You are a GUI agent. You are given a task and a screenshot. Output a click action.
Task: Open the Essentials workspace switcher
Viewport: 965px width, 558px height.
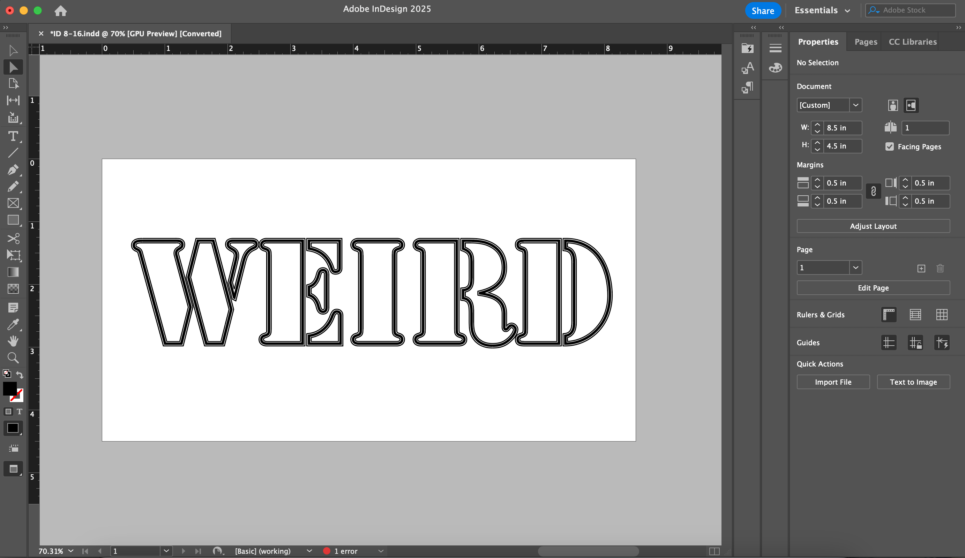[822, 10]
